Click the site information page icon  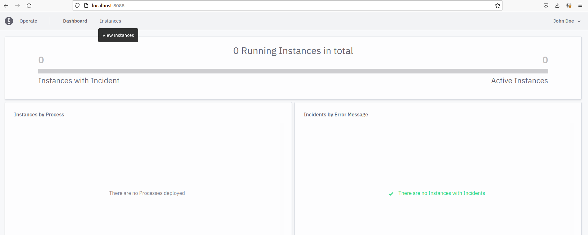click(x=86, y=5)
